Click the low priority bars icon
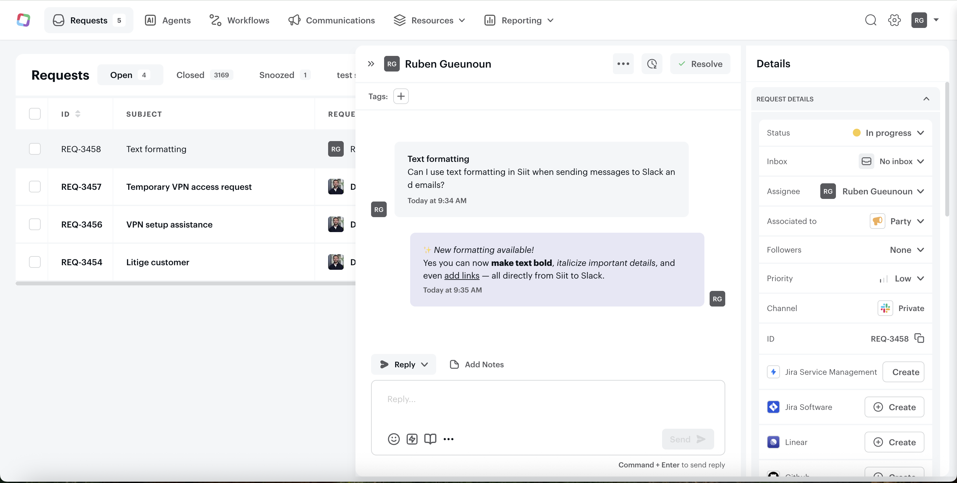Screen dimensions: 957x483 883,279
